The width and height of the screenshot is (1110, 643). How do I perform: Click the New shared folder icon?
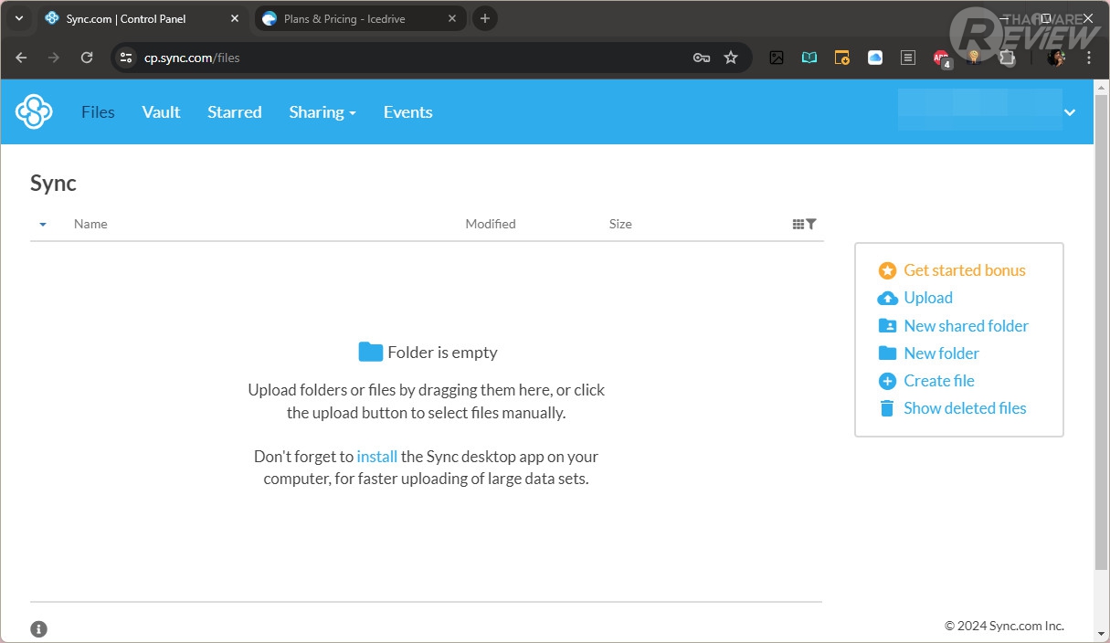point(887,325)
